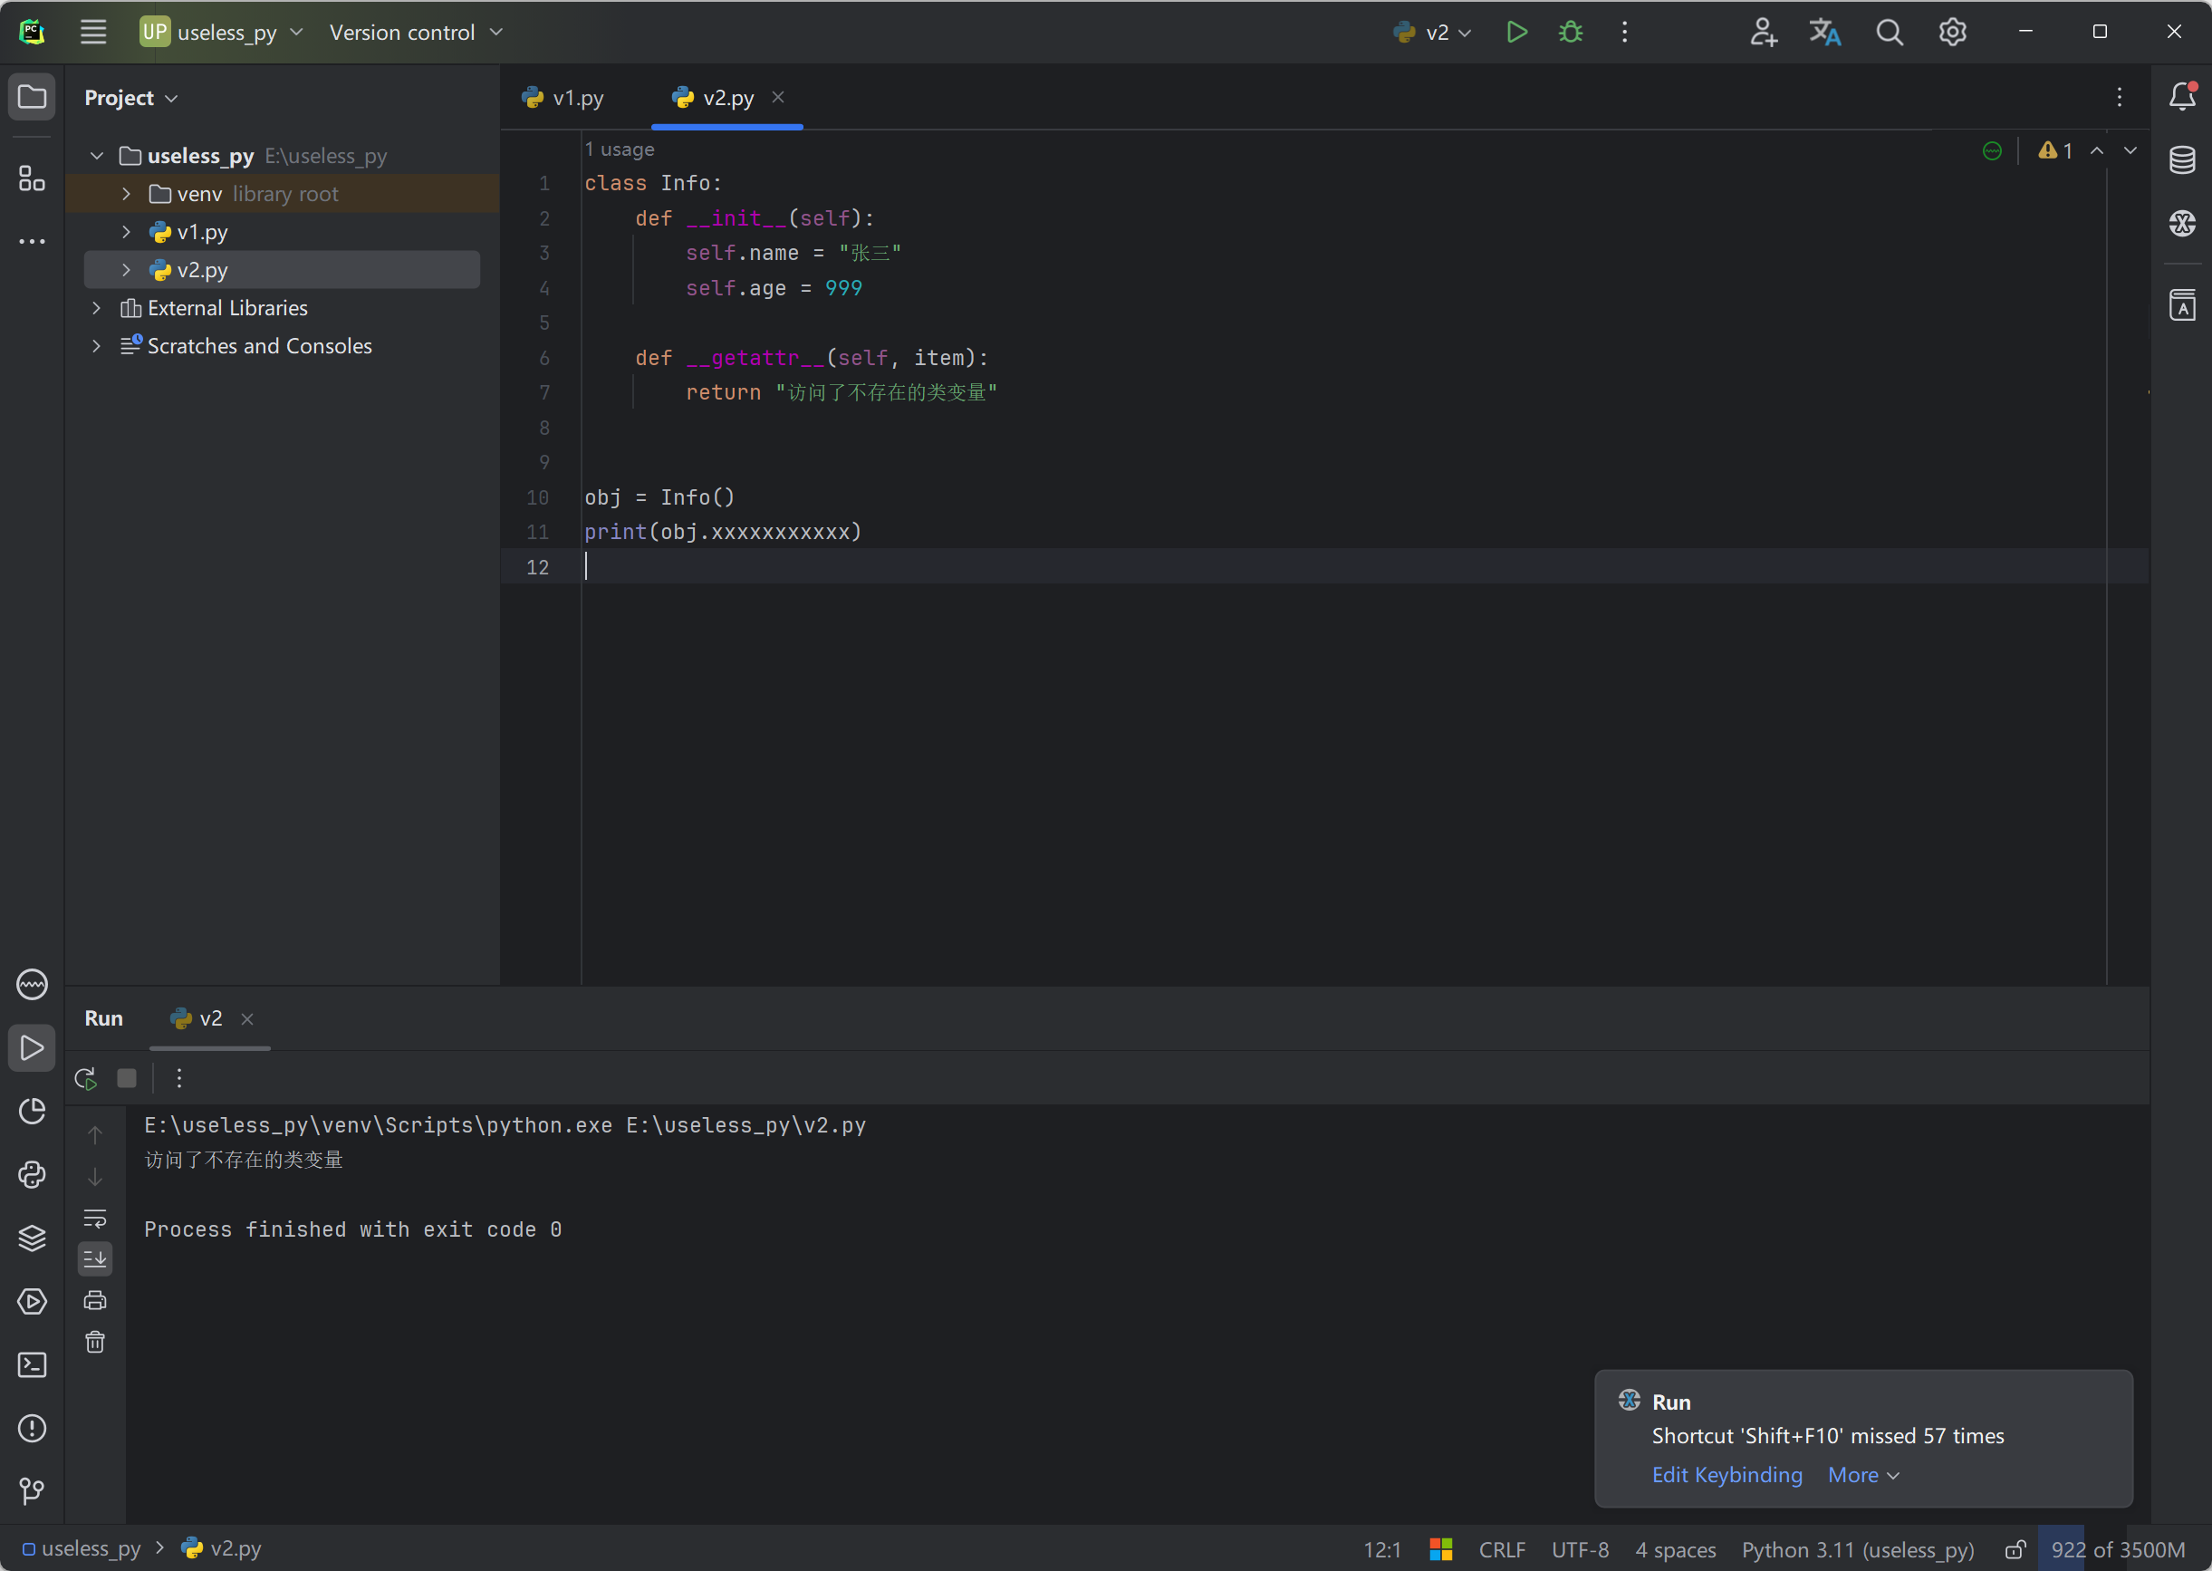
Task: Clear Run console output with trash icon
Action: tap(95, 1342)
